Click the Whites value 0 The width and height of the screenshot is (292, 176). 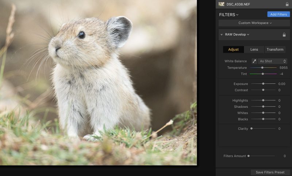click(279, 113)
